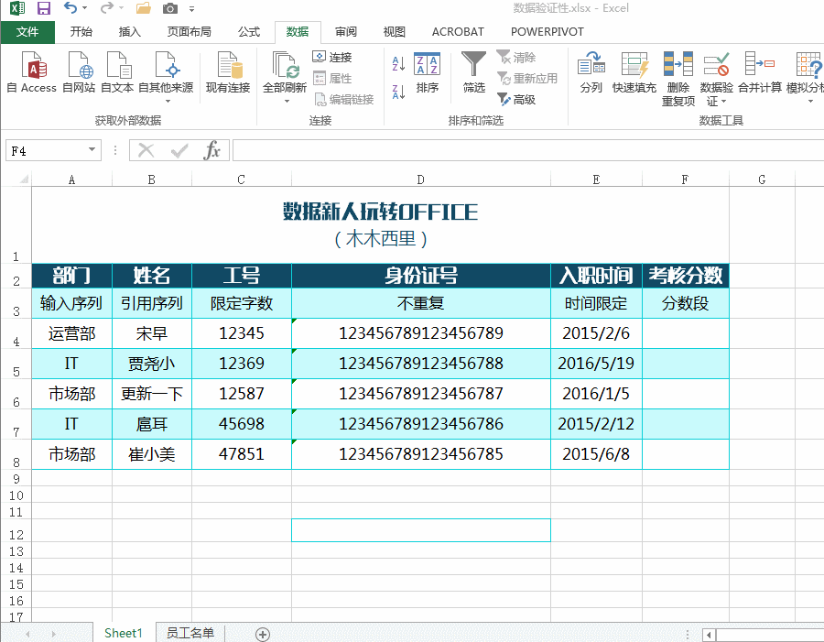Click inside the formula bar input
Viewport: 824px width, 642px height.
pyautogui.click(x=527, y=150)
